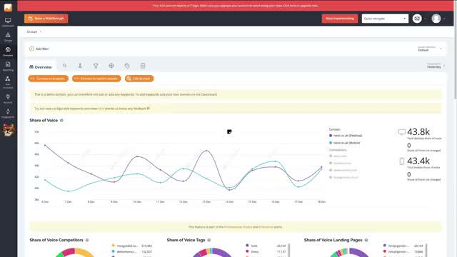
Task: Click the purple swatch in the Tags legend
Action: (247, 246)
